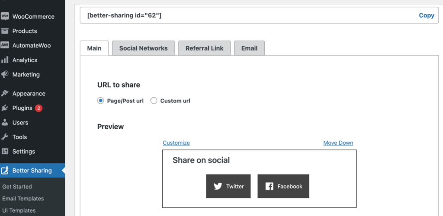Switch to the Email tab

249,48
